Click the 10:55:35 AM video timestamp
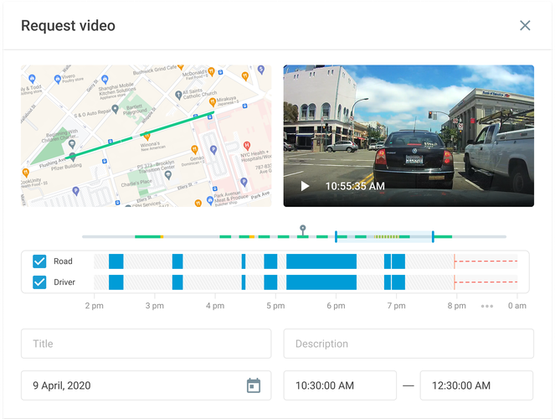This screenshot has width=555, height=419. 355,186
